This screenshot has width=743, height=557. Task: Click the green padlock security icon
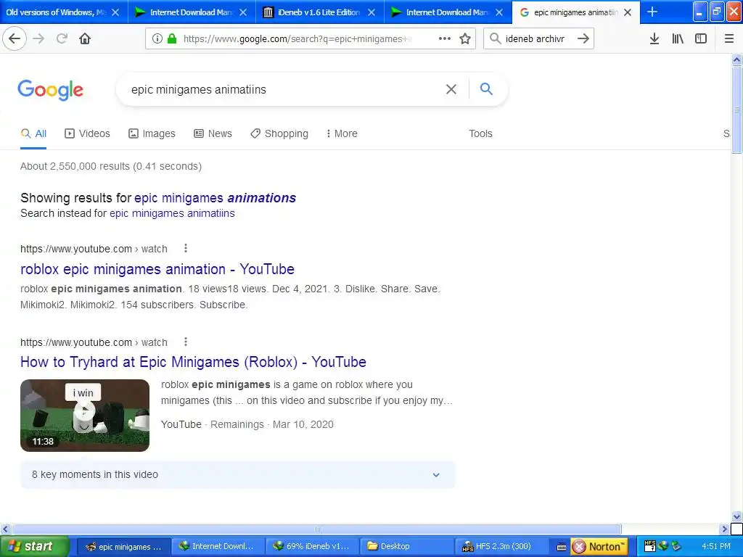click(172, 38)
